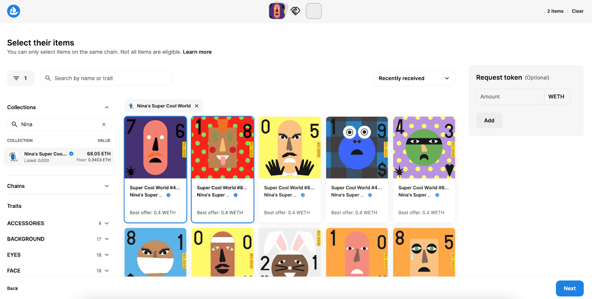Click the Amount input field
Viewport: 592px width, 299px height.
click(510, 97)
